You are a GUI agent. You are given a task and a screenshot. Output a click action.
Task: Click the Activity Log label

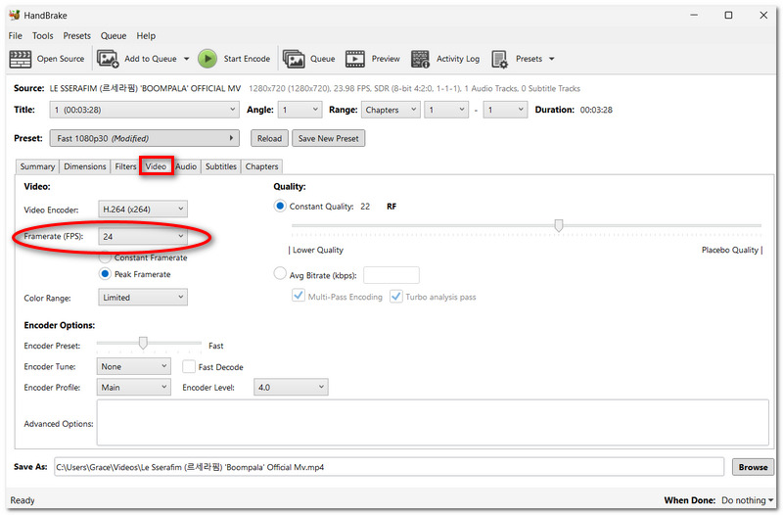(458, 59)
